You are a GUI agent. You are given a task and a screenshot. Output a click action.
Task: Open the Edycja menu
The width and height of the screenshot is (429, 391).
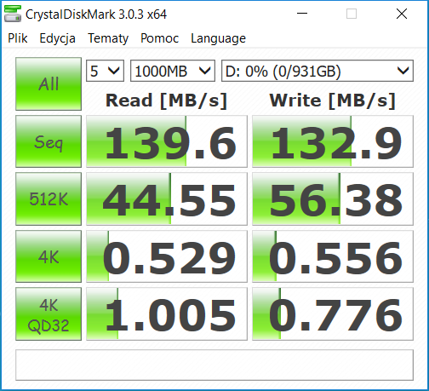(57, 38)
